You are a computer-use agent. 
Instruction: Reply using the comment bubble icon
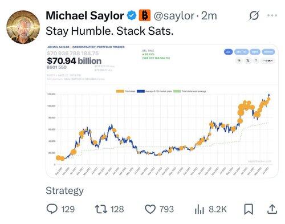[x=52, y=209]
